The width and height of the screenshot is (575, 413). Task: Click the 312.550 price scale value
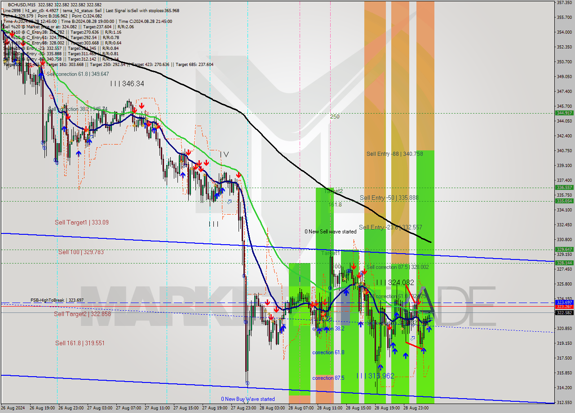[564, 402]
